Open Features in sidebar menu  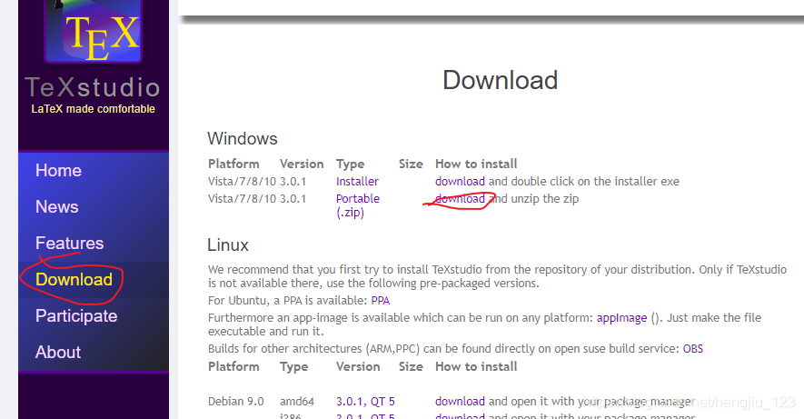[x=69, y=243]
